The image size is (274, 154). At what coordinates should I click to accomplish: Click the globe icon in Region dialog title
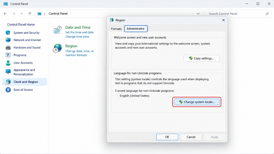click(111, 20)
